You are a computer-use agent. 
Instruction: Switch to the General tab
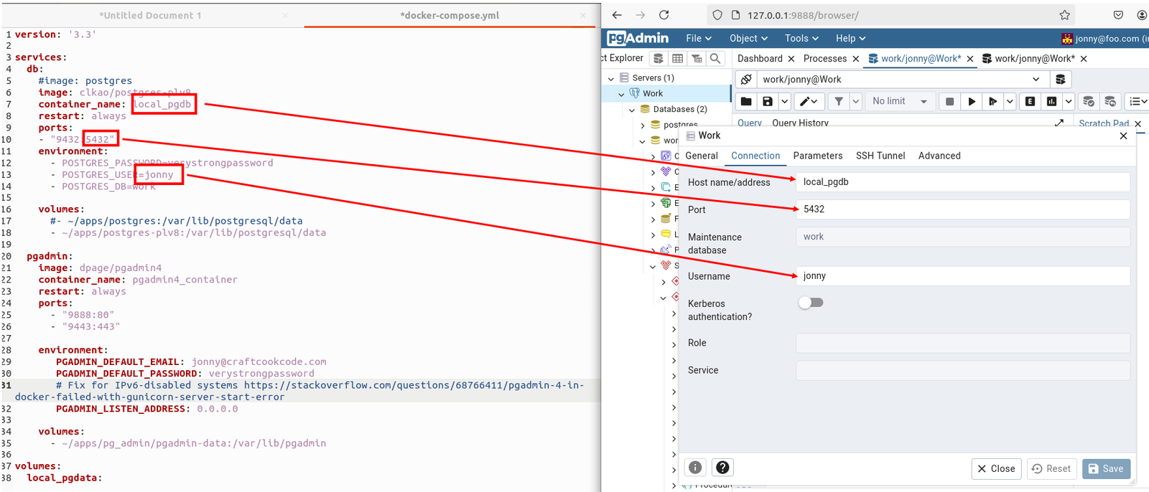click(702, 156)
